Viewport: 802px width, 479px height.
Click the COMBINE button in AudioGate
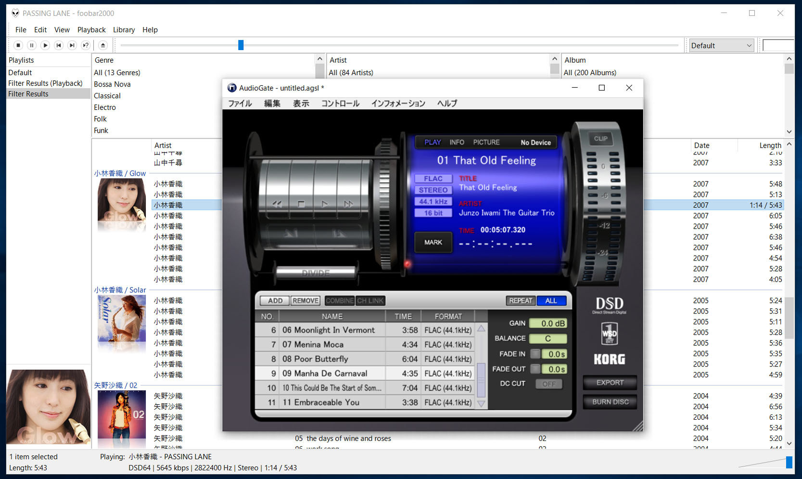click(x=340, y=301)
